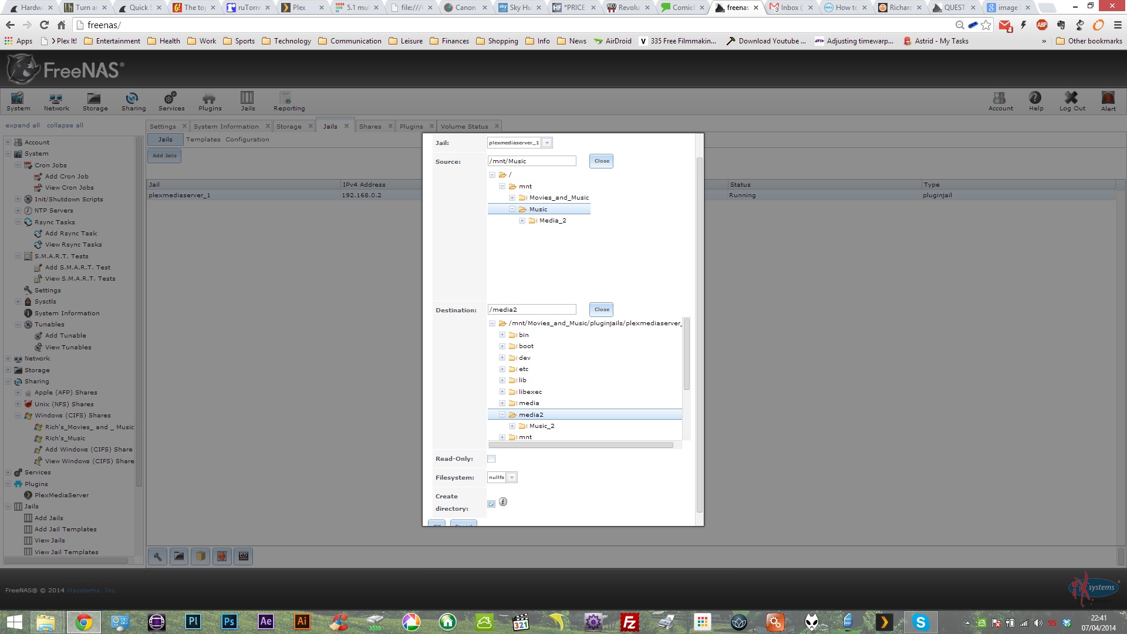Open FileZilla from the taskbar
Screen dimensions: 1127x634
[x=629, y=622]
